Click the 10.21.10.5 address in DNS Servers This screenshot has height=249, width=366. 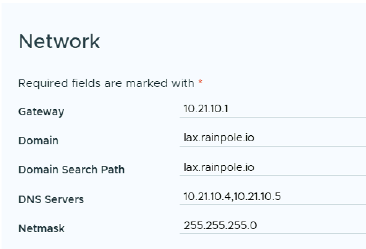click(x=257, y=196)
